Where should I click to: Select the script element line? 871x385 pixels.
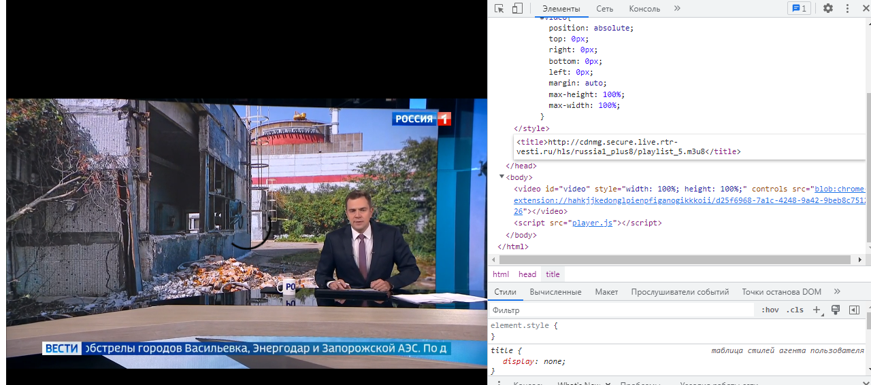point(588,223)
